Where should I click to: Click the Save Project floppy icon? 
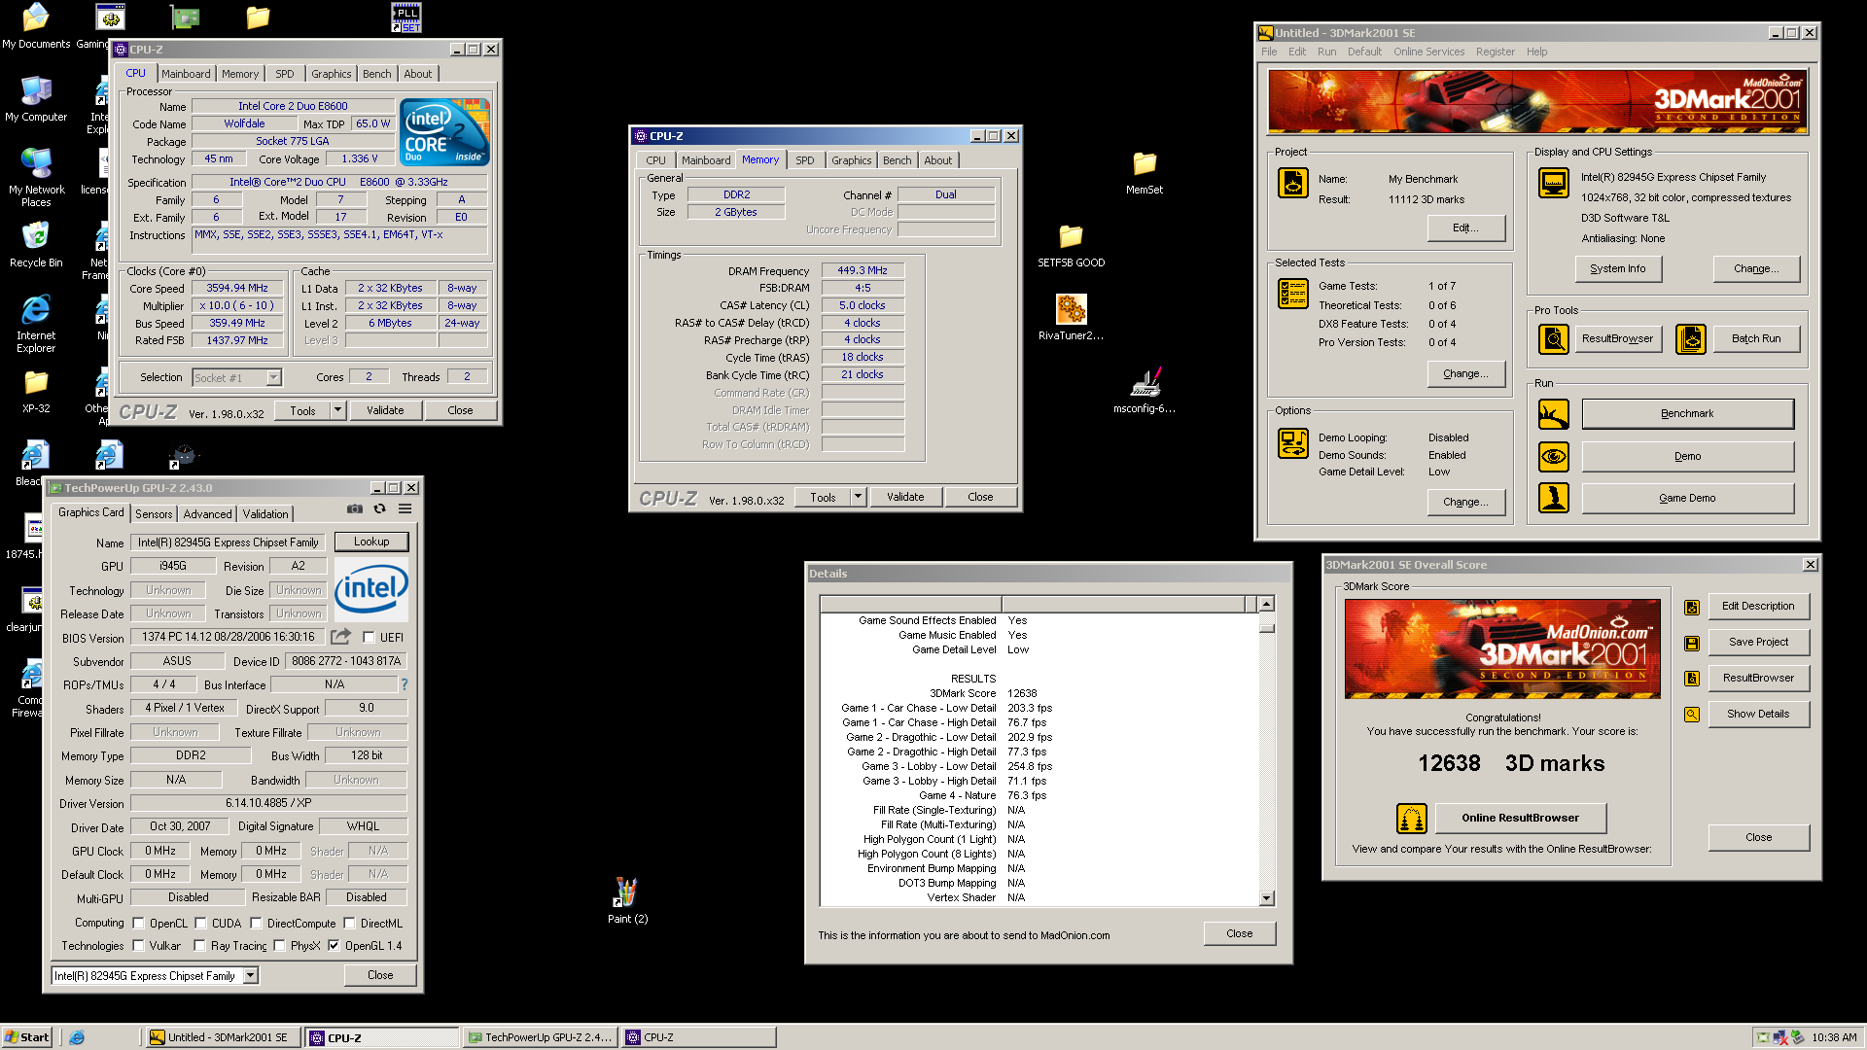pos(1692,643)
